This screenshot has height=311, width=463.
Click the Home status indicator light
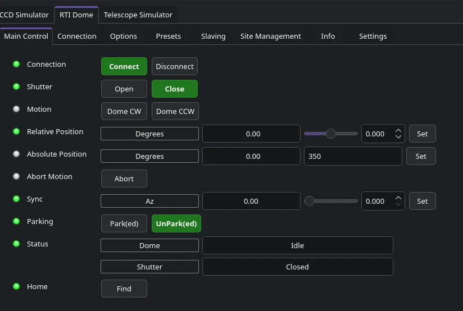[x=16, y=286]
